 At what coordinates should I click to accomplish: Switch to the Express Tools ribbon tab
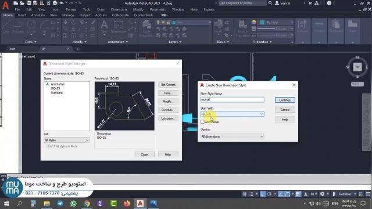(144, 15)
